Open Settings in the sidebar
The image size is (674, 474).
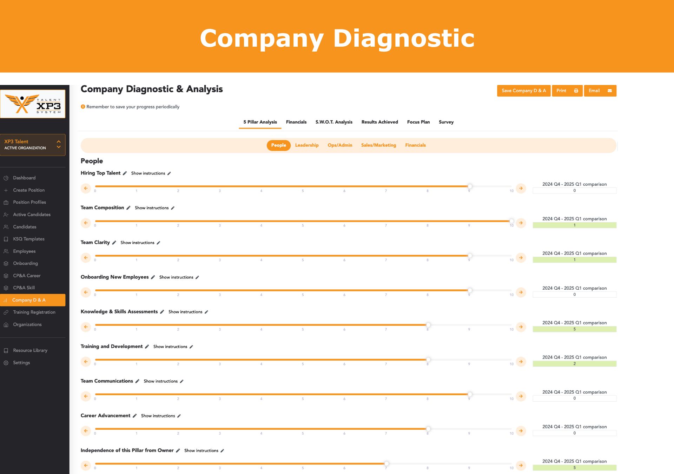coord(21,363)
